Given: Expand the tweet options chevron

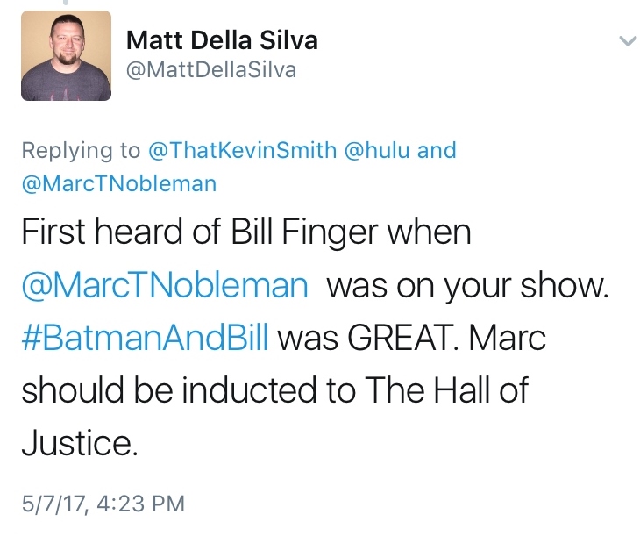Looking at the screenshot, I should tap(627, 40).
